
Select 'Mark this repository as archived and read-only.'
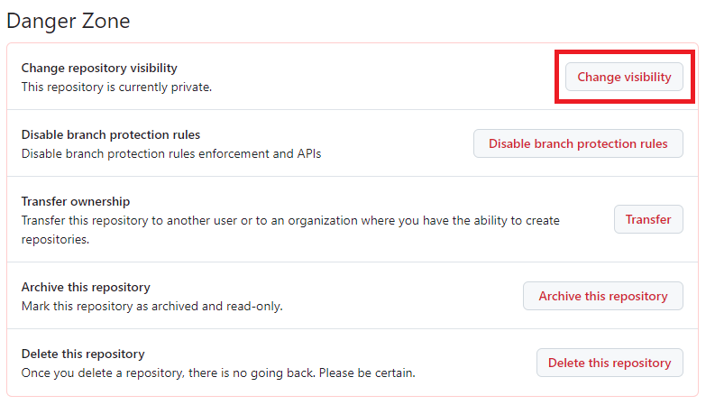[x=152, y=306]
